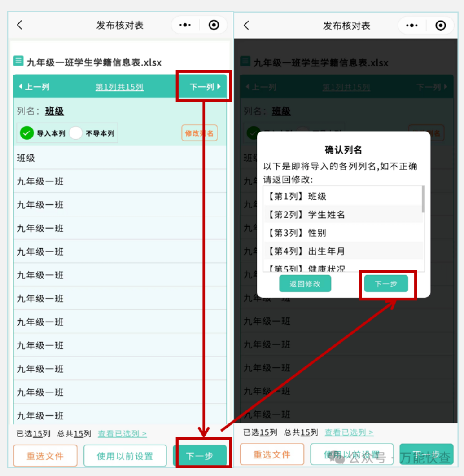Tap the circular close target in right screen
The width and height of the screenshot is (464, 476).
click(x=441, y=26)
